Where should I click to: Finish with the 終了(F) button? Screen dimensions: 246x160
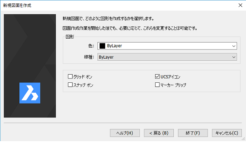193,133
